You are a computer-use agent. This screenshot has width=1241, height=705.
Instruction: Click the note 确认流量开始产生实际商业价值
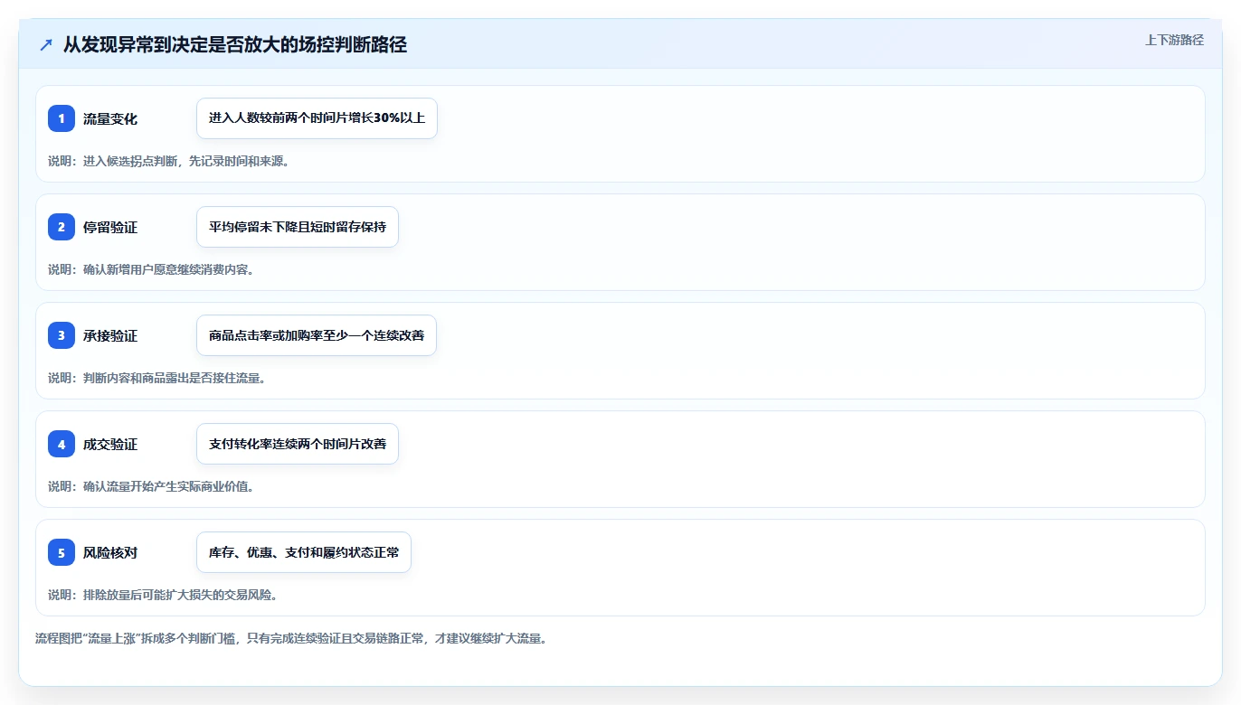(x=151, y=486)
